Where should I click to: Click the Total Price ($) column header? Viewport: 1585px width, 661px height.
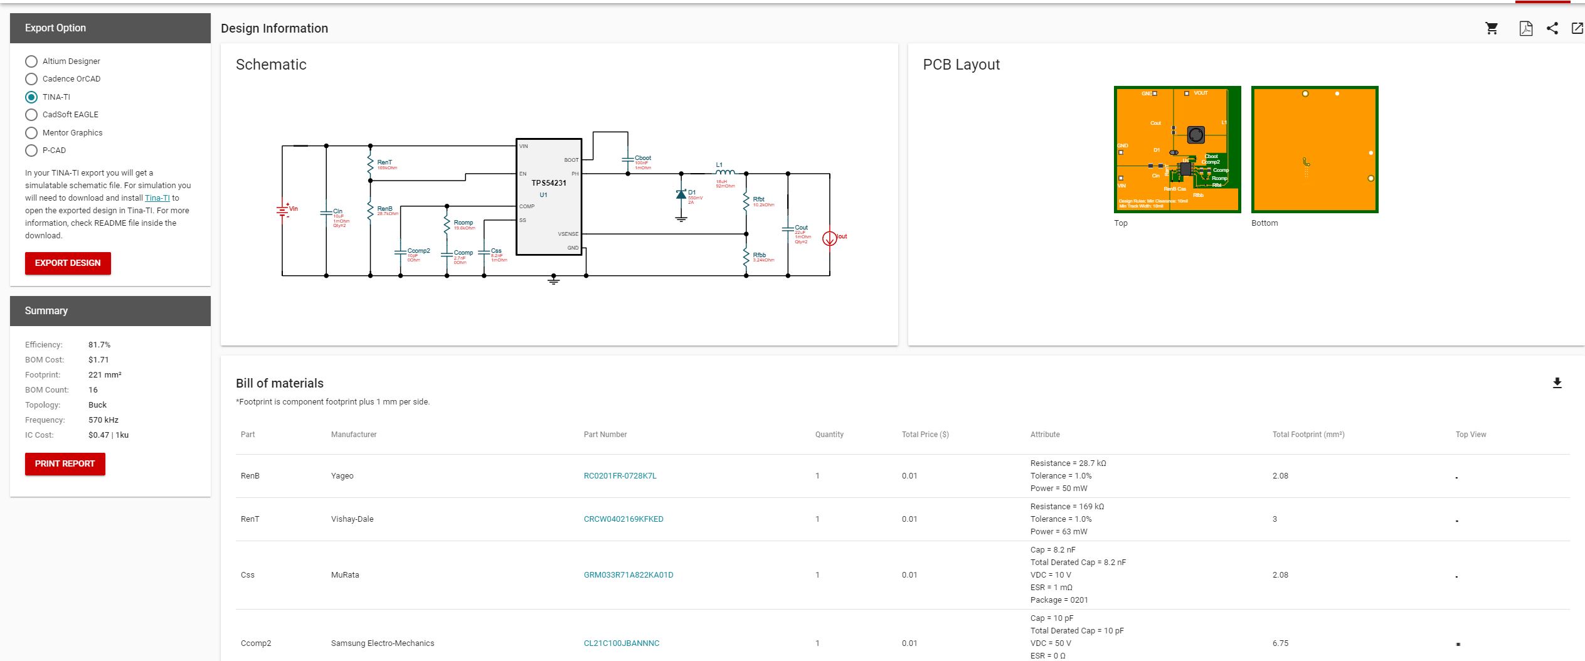point(925,435)
